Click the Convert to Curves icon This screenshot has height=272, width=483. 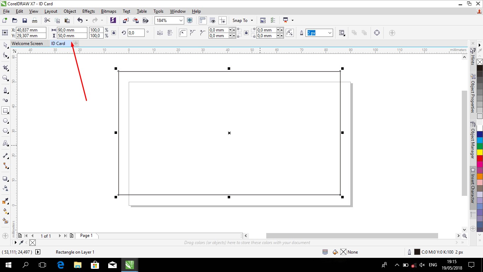[x=377, y=33]
